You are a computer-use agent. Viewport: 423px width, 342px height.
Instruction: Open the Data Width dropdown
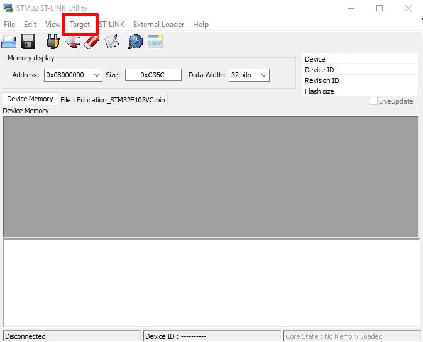(x=264, y=75)
